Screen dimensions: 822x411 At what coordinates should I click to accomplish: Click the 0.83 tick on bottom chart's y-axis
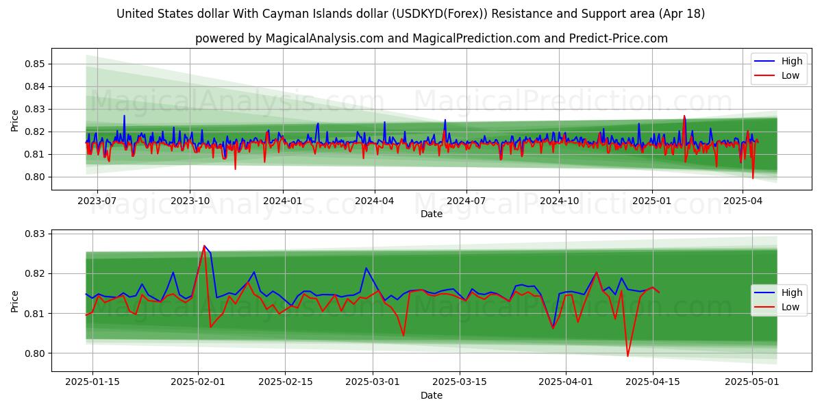(x=35, y=234)
